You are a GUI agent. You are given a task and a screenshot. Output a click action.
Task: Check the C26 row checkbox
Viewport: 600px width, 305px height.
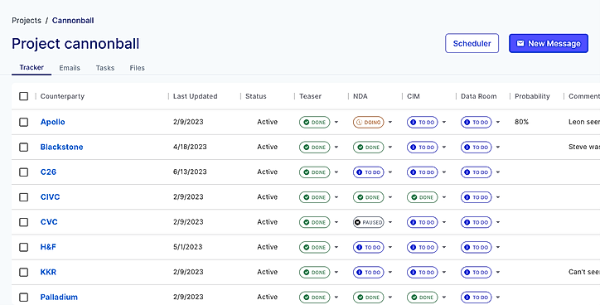tap(24, 172)
